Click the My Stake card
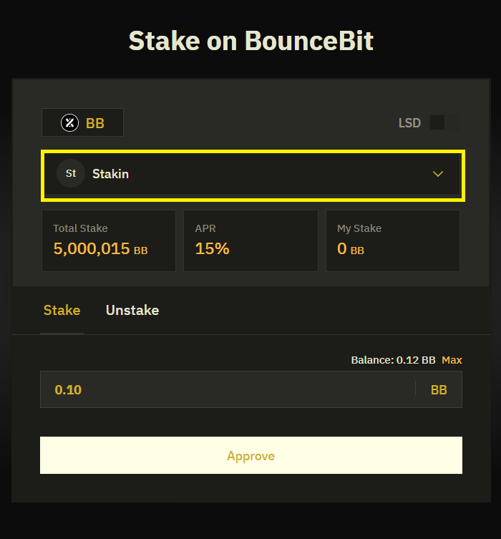501x539 pixels. tap(392, 241)
